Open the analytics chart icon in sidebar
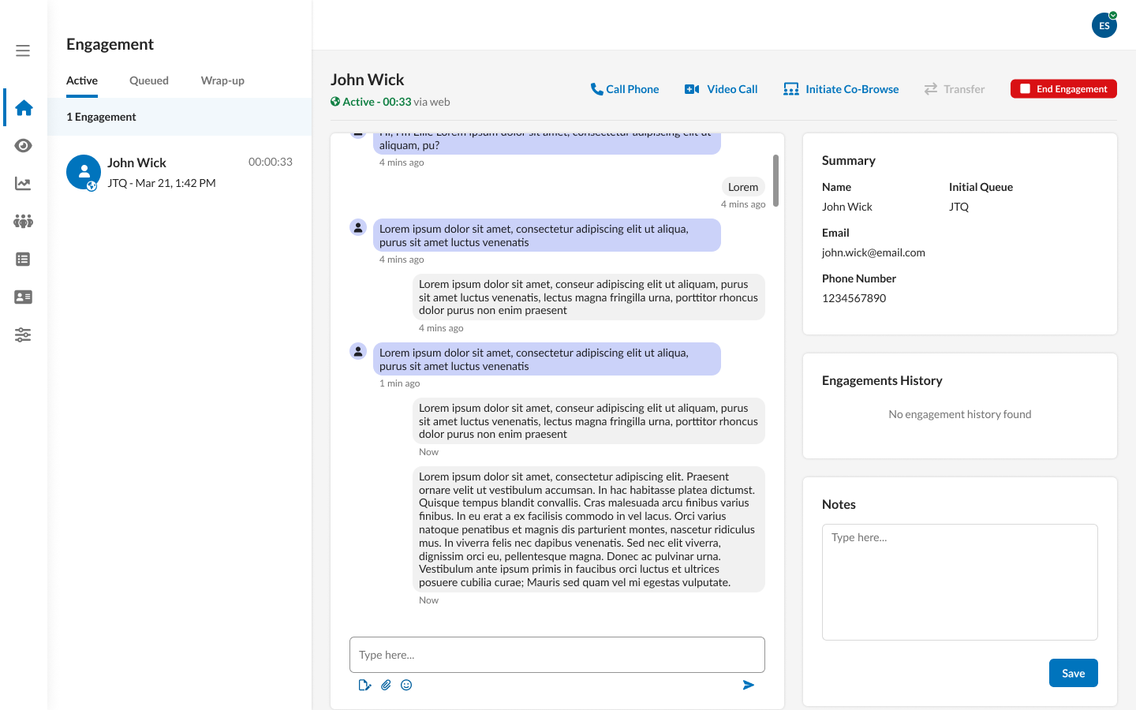The width and height of the screenshot is (1136, 710). click(x=23, y=183)
